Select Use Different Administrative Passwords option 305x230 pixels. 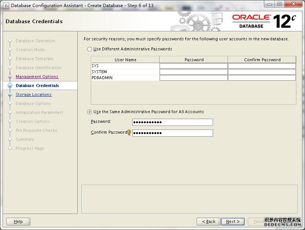pyautogui.click(x=89, y=49)
